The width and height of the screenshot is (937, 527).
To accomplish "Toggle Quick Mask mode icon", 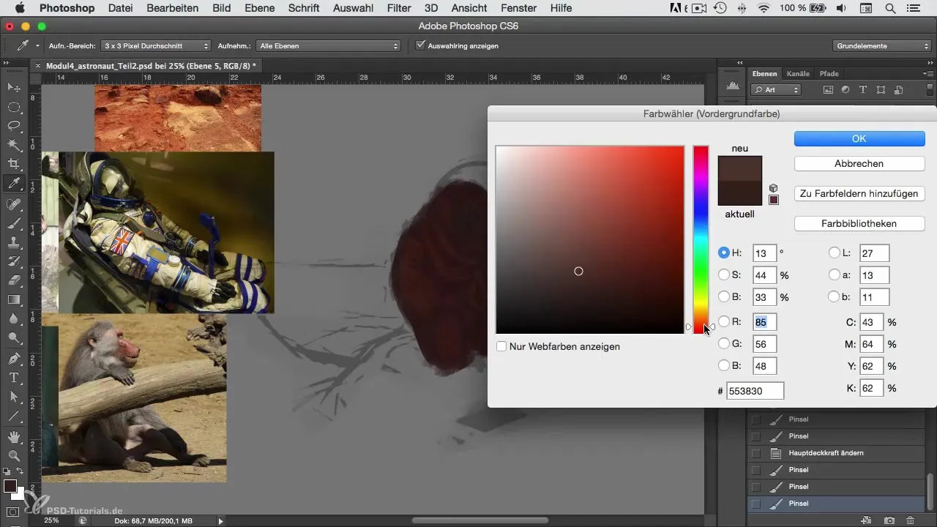I will pyautogui.click(x=13, y=511).
